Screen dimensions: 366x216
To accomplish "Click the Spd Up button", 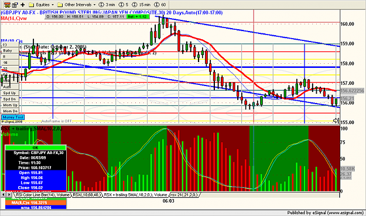I will point(10,93).
